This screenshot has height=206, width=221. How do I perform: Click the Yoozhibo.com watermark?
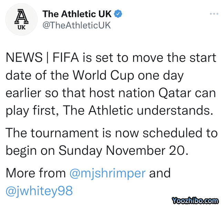[195, 200]
